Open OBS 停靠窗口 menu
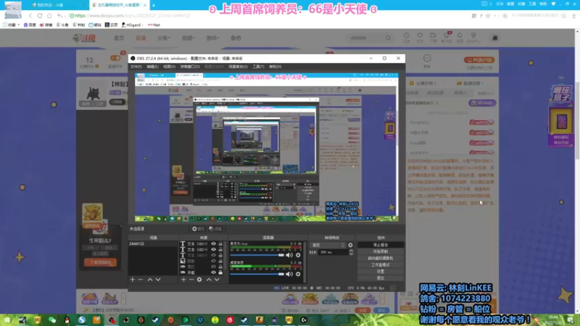580x326 pixels. coord(190,67)
